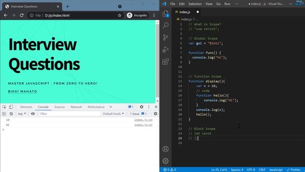
Task: Show the console sidebar
Action: [x=4, y=114]
